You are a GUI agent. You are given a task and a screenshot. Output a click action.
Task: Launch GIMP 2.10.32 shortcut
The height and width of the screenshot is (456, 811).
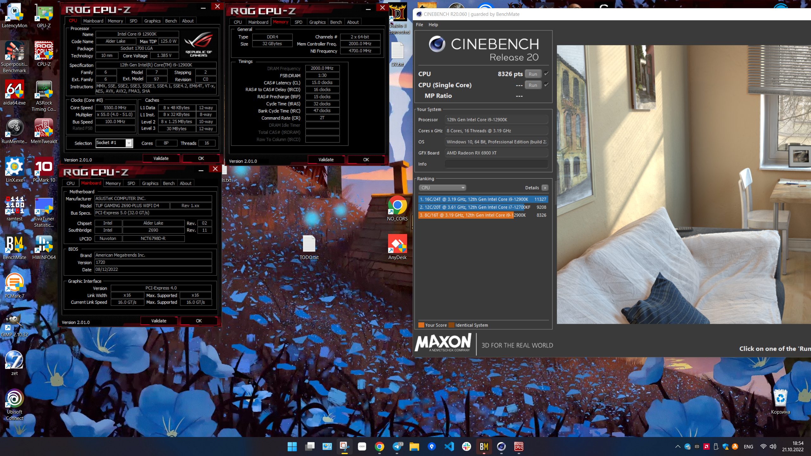15,324
